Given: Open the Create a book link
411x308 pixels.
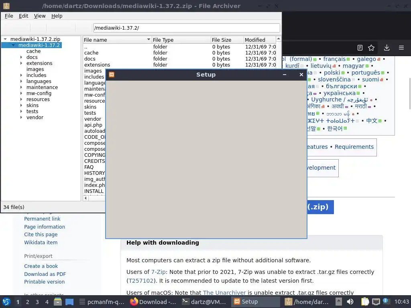Looking at the screenshot, I should click(41, 266).
